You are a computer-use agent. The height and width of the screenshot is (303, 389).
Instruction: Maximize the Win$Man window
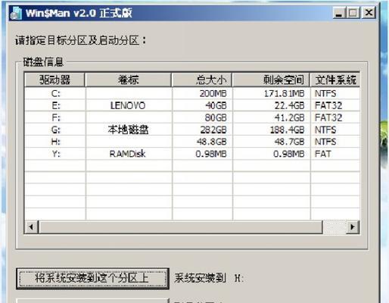pyautogui.click(x=353, y=13)
